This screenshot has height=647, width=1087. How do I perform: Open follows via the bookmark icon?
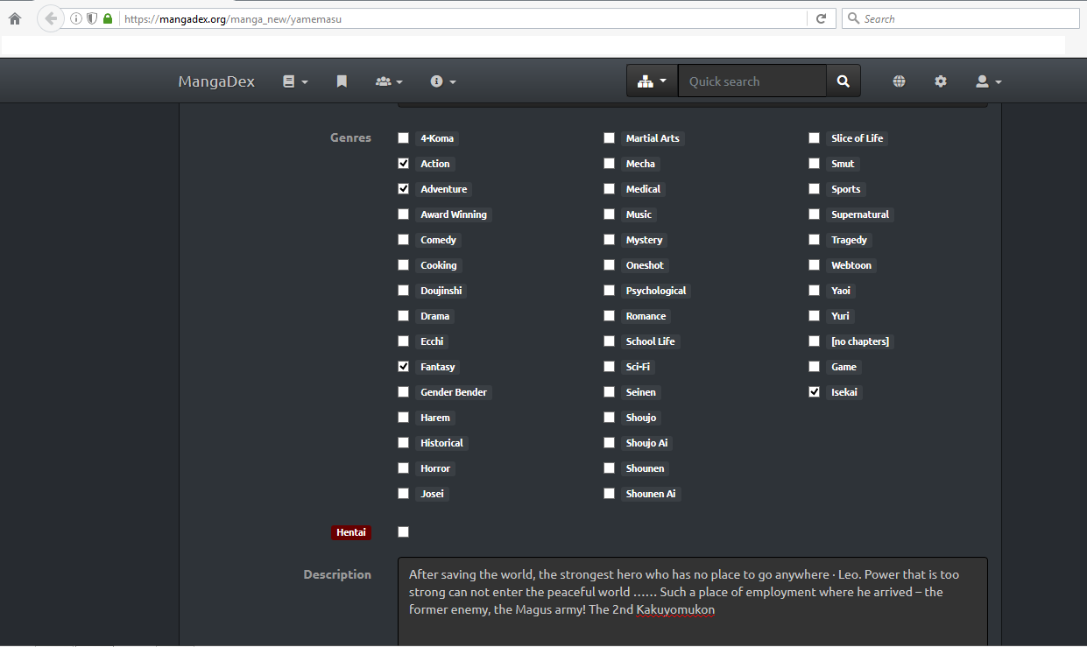coord(342,80)
